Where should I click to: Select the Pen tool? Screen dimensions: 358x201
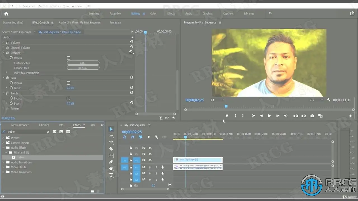(111, 162)
